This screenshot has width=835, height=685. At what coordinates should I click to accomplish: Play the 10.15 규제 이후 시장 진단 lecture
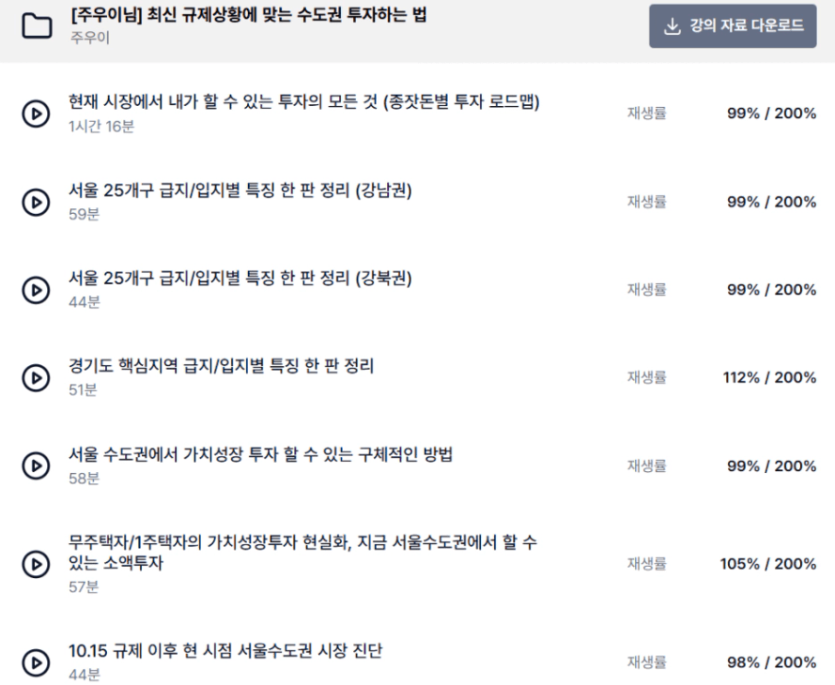[x=36, y=662]
